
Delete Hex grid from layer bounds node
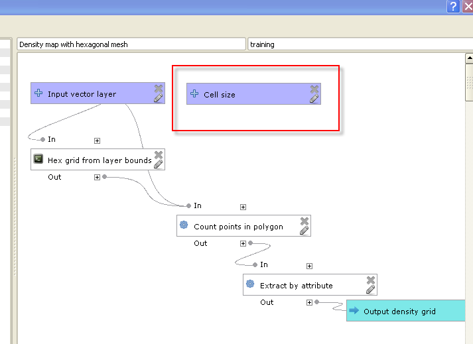(159, 155)
